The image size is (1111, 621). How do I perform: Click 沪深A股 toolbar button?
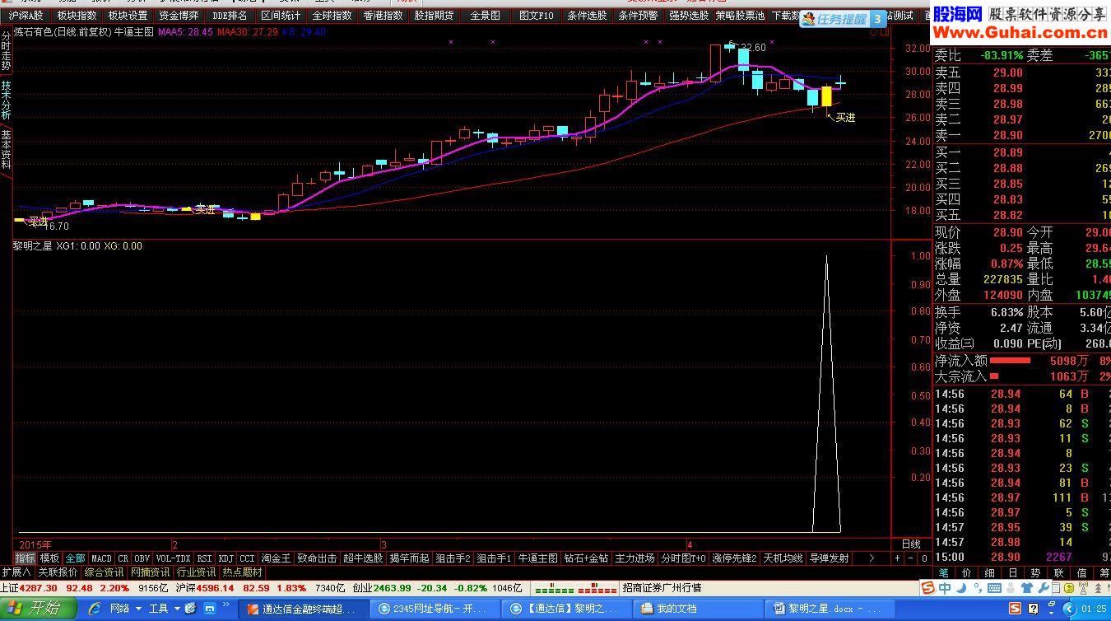point(26,16)
